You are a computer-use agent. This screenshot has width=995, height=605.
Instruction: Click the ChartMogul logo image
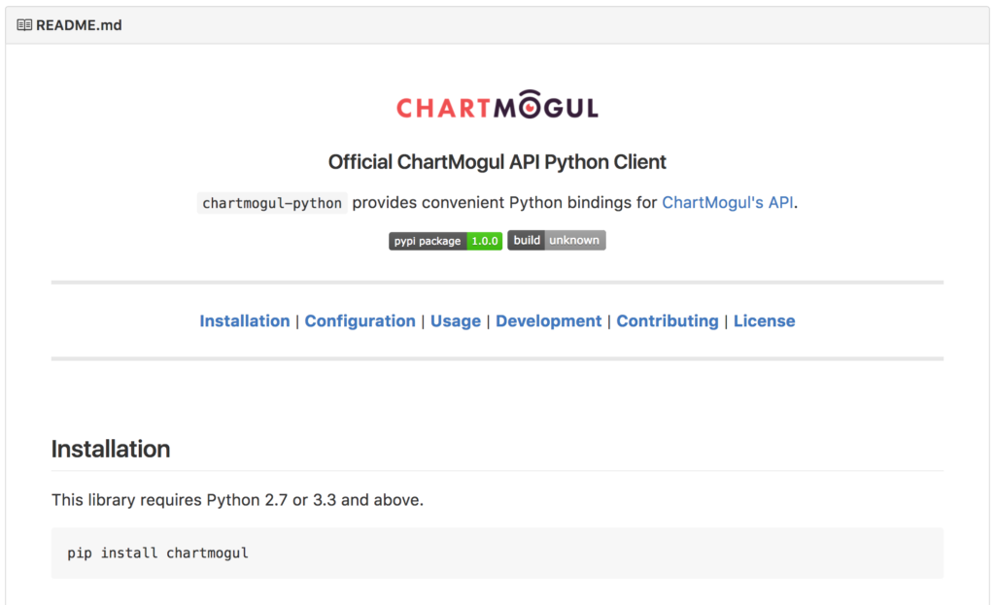pos(497,105)
